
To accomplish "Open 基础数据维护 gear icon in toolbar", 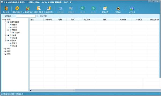I will pyautogui.click(x=17, y=9).
